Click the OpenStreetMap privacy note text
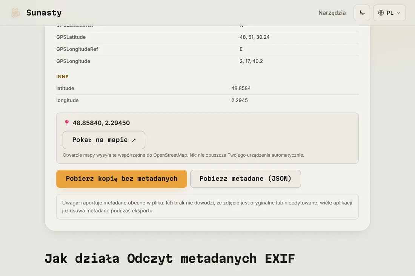Screen dimensions: 415x276 click(183, 155)
